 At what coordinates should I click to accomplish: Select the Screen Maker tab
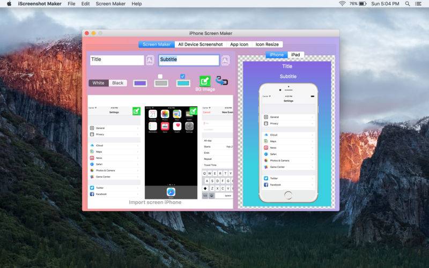pyautogui.click(x=157, y=44)
